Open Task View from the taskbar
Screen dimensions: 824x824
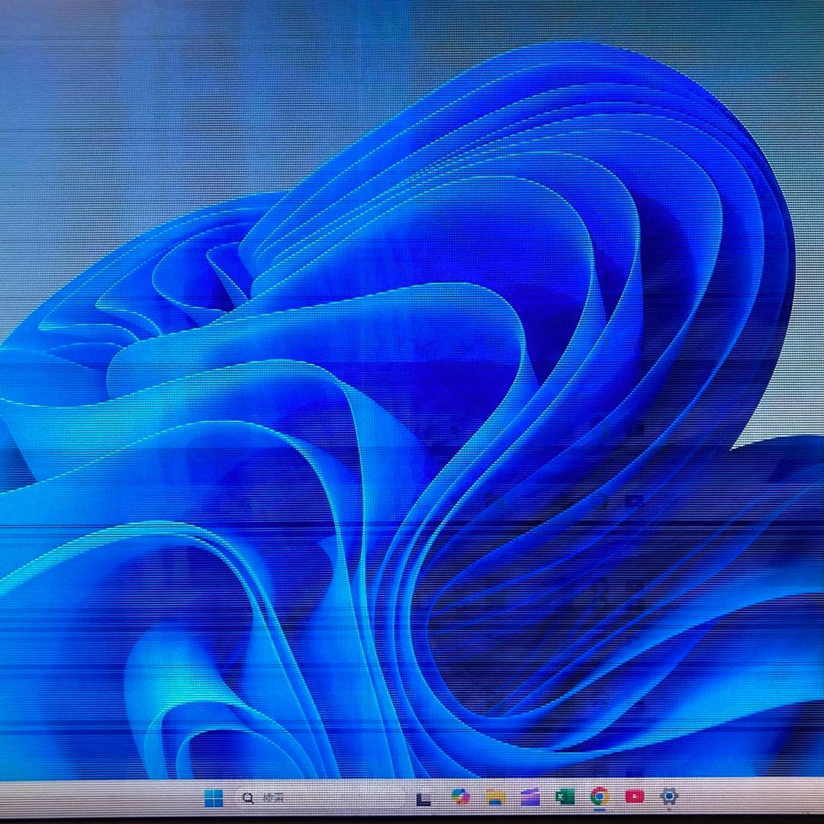click(x=423, y=798)
